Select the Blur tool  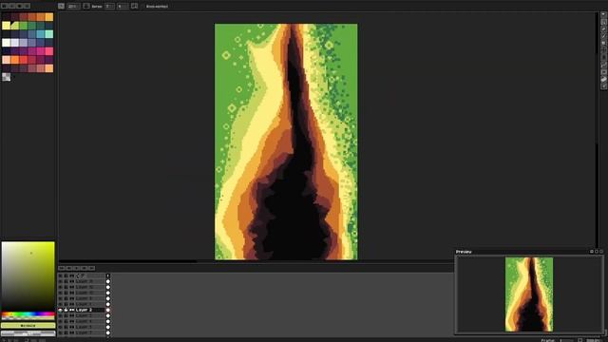pyautogui.click(x=604, y=86)
